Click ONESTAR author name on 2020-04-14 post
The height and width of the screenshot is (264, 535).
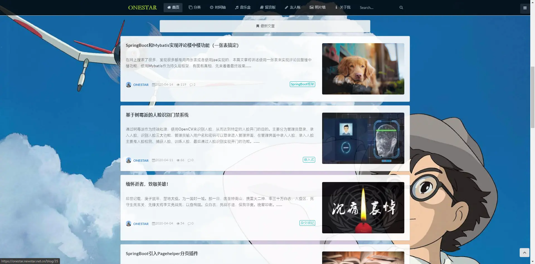point(141,85)
